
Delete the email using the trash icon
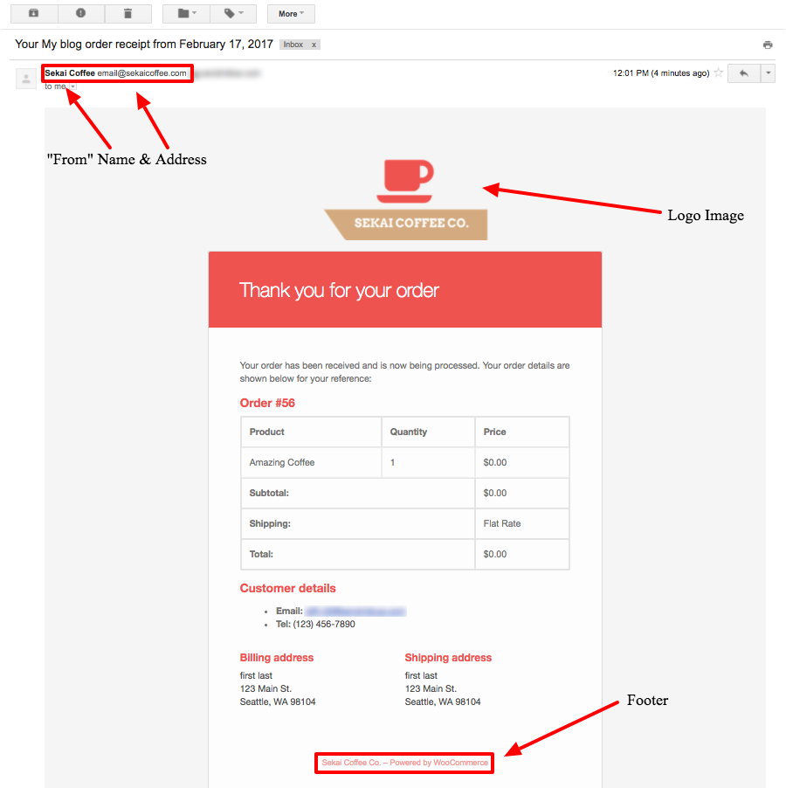(x=128, y=14)
